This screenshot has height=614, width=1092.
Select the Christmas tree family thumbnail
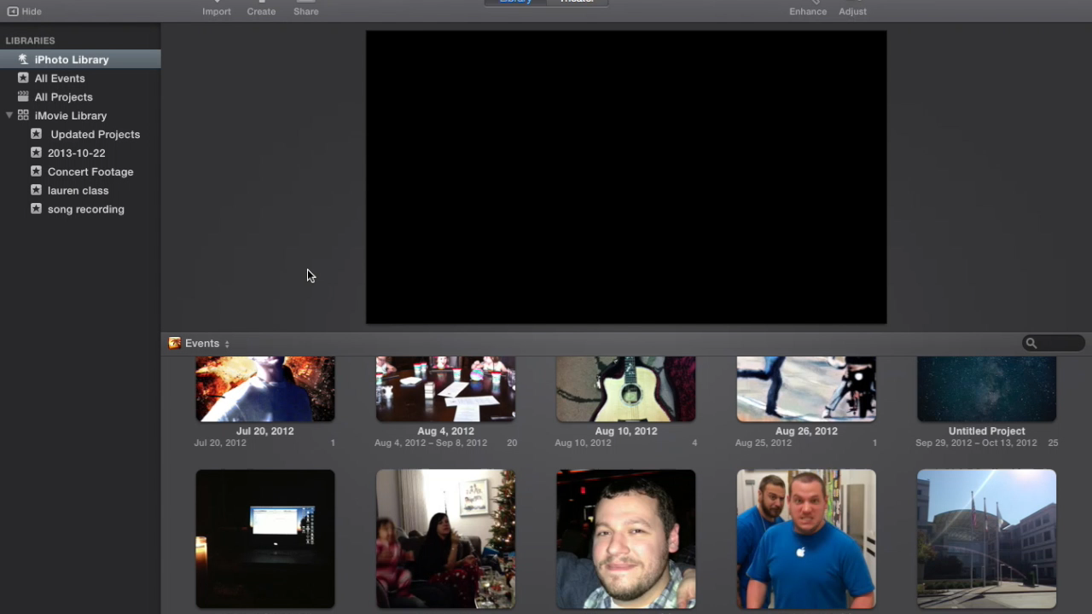click(x=445, y=539)
